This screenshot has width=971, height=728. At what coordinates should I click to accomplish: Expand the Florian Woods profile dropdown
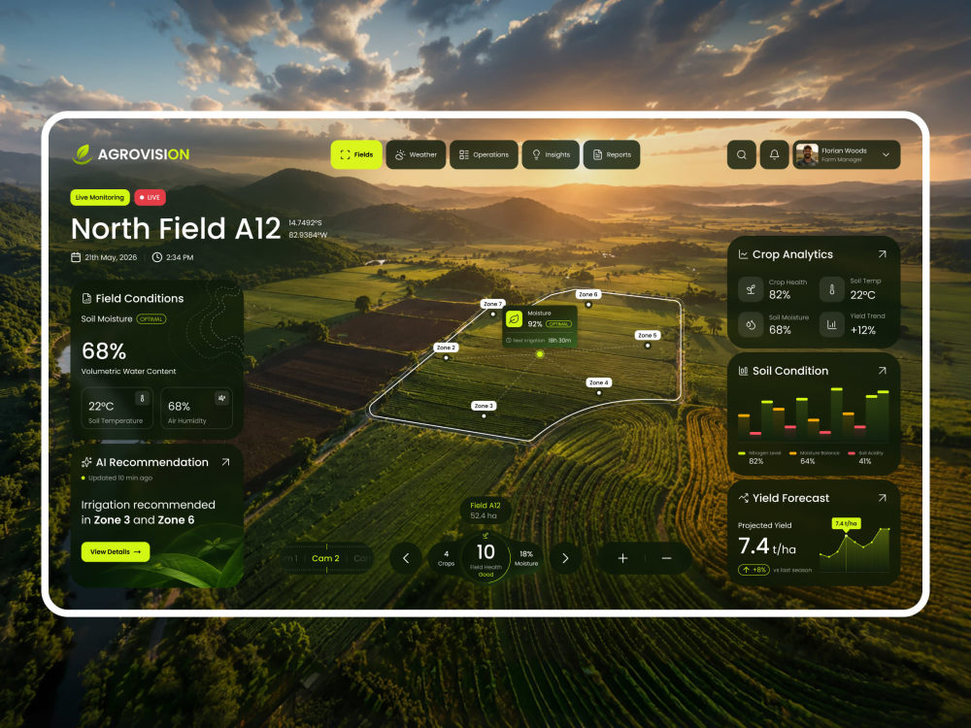(887, 154)
